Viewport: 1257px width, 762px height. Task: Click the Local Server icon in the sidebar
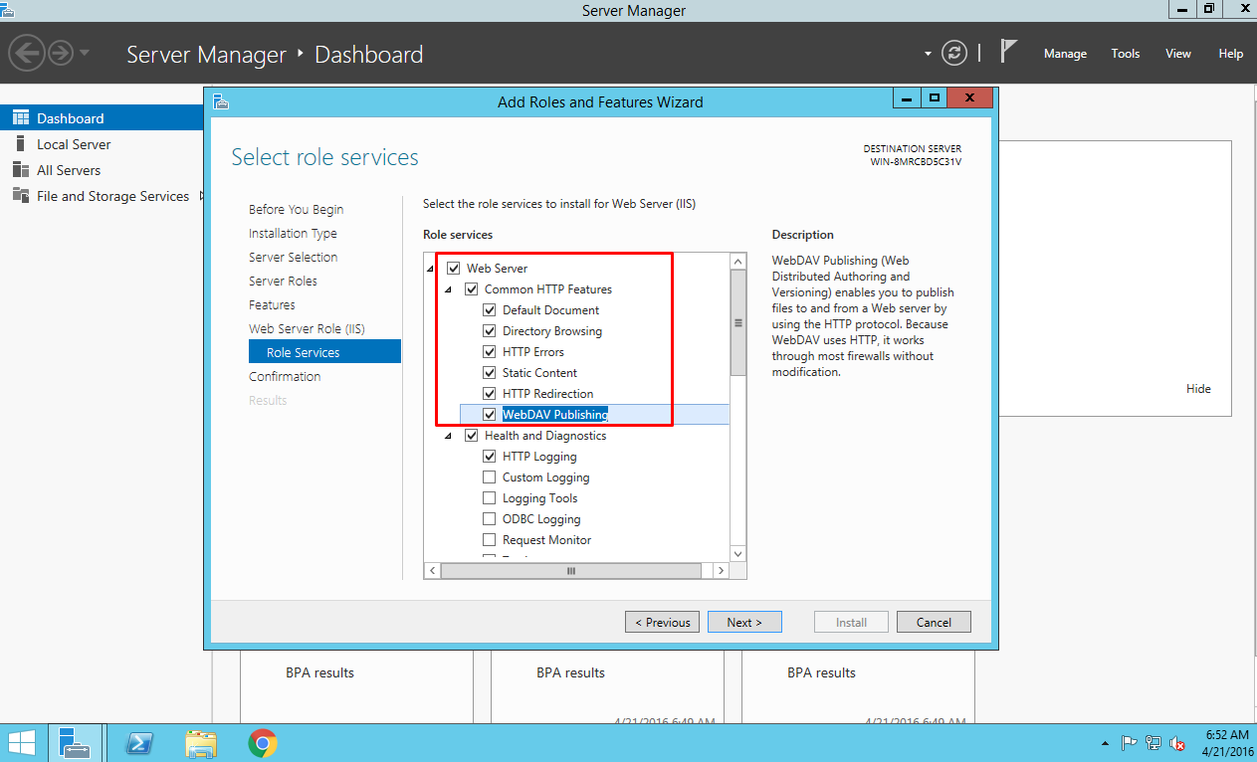tap(20, 144)
